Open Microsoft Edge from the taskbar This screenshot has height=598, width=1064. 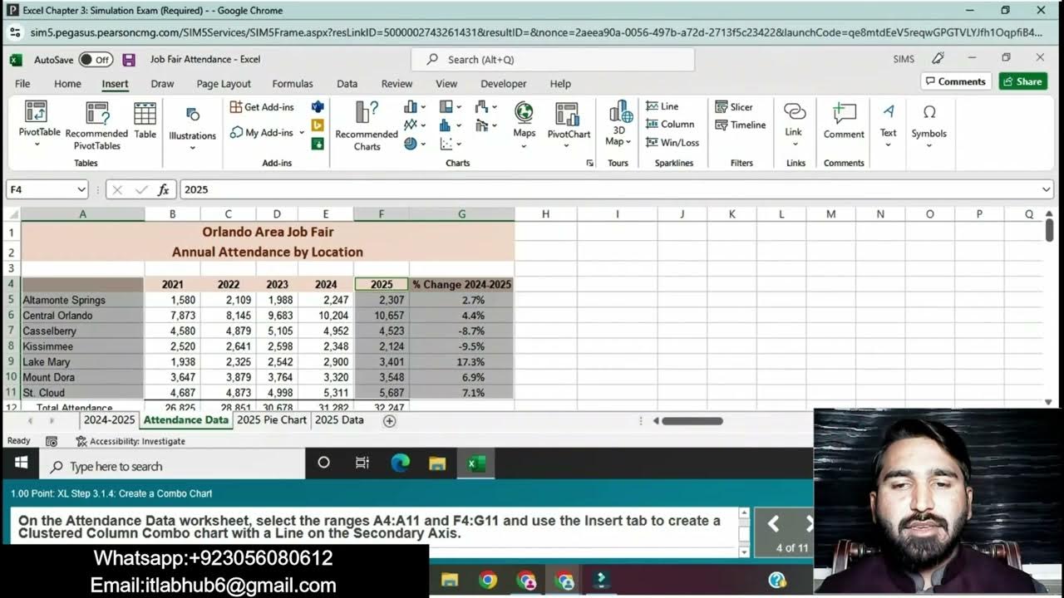[x=400, y=463]
